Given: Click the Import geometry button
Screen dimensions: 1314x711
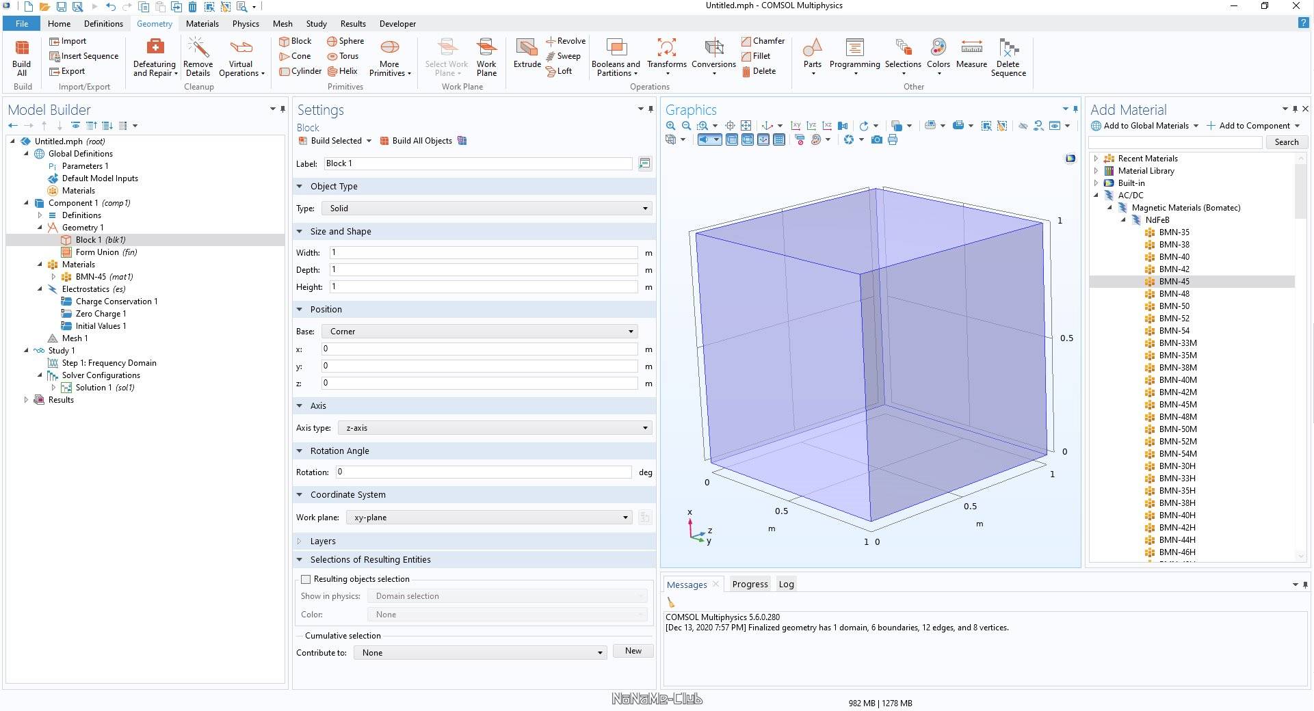Looking at the screenshot, I should (x=68, y=41).
